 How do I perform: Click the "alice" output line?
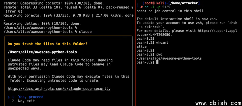tap(141, 47)
